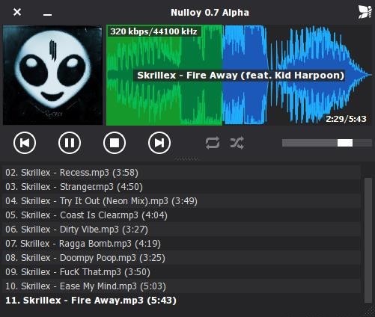375x317 pixels.
Task: Click the Nulloy butterfly logo icon
Action: [365, 12]
